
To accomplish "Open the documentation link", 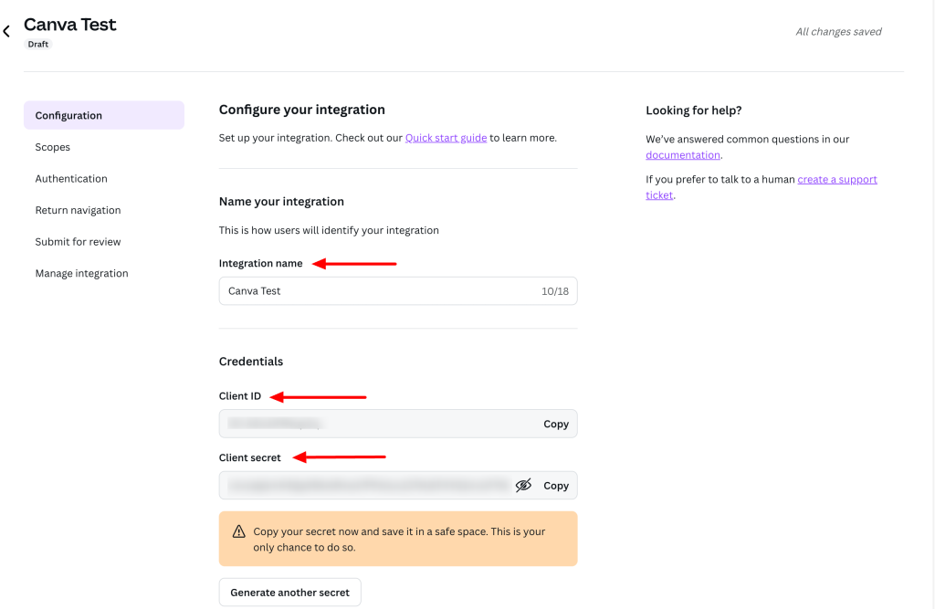I will [683, 155].
